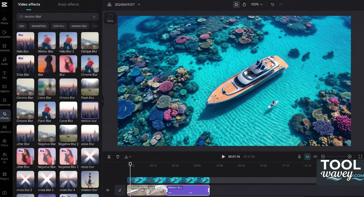Click the microphone record voiceover icon
This screenshot has height=197, width=364.
pyautogui.click(x=299, y=157)
